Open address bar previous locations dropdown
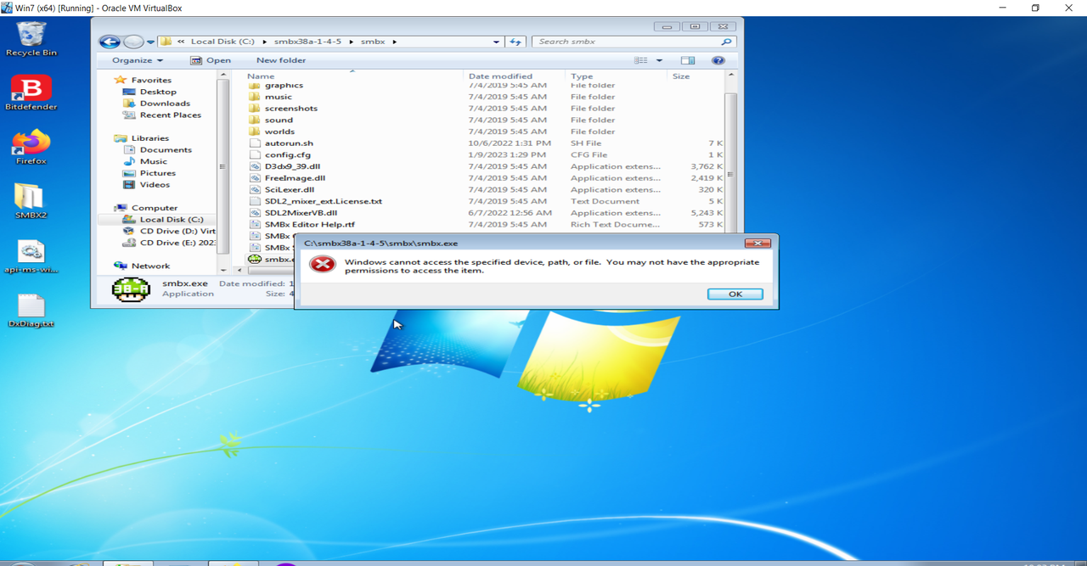 [x=496, y=42]
